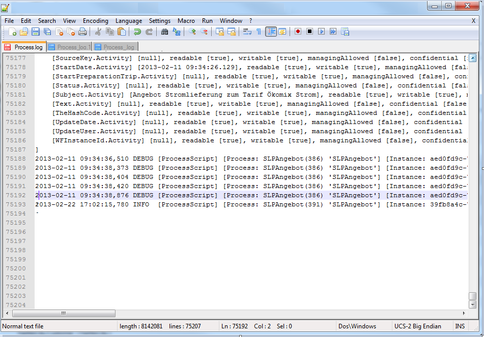Toggle Show All Characters pilcrow button
Screen dimensions: 484x337
[x=259, y=32]
